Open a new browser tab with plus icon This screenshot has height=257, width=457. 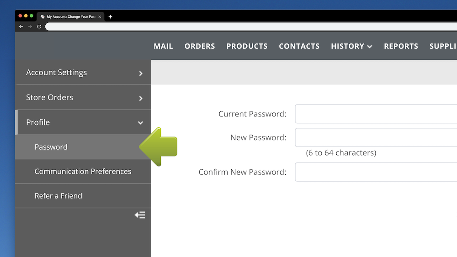coord(110,16)
